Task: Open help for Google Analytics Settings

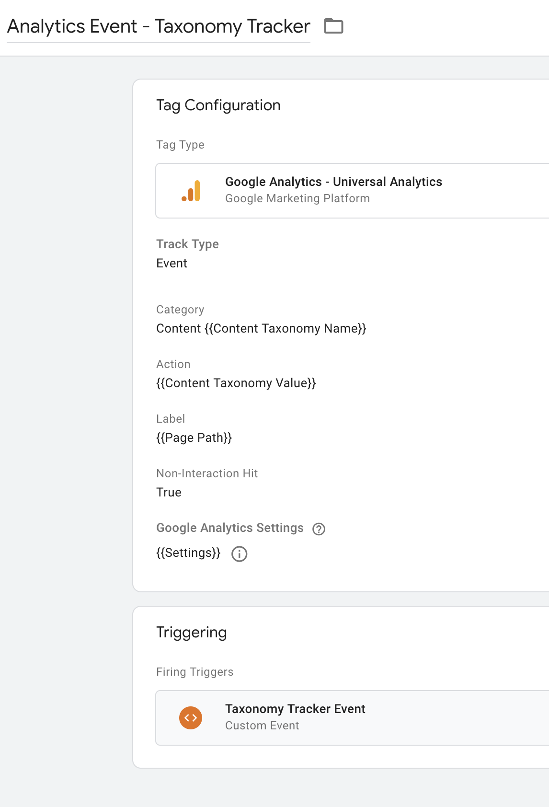Action: pos(319,529)
